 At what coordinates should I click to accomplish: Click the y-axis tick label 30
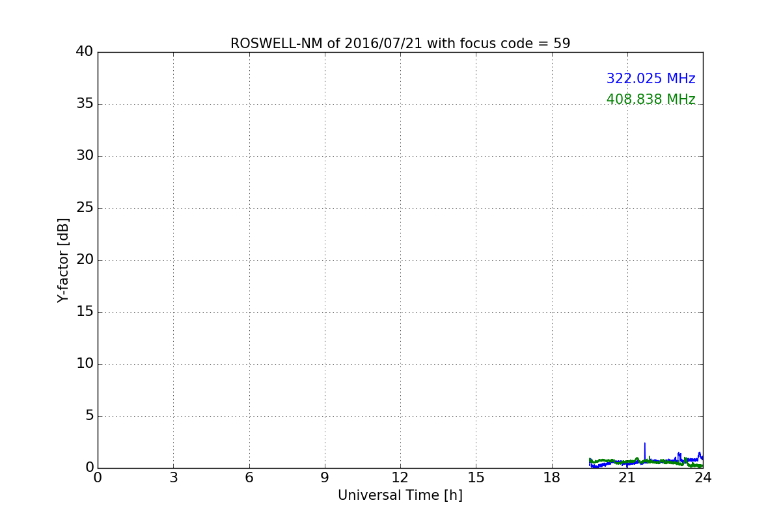85,155
